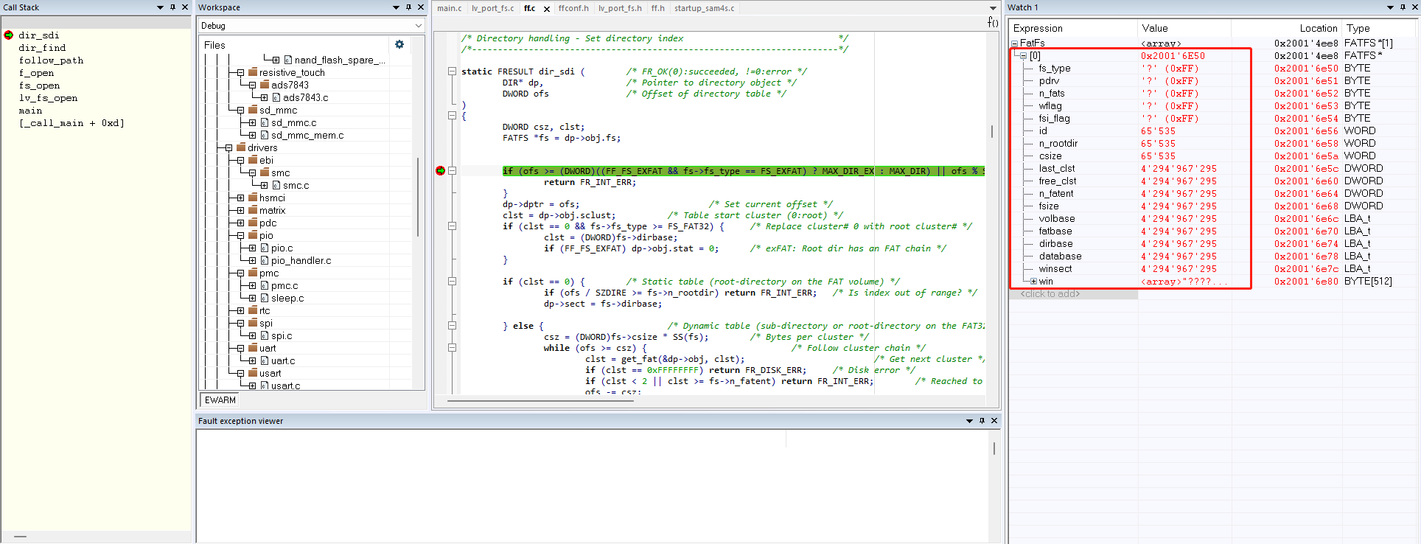This screenshot has width=1421, height=544.
Task: Click the uart.c file icon
Action: coord(265,360)
